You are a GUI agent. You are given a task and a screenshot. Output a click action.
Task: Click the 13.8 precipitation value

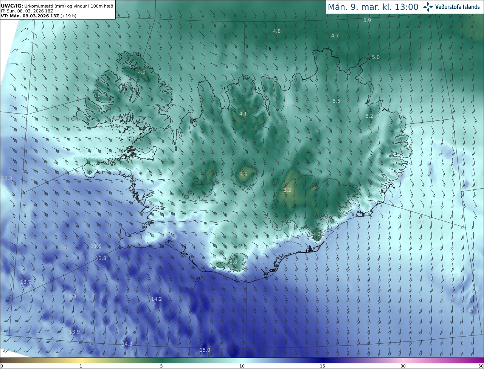pos(101,258)
